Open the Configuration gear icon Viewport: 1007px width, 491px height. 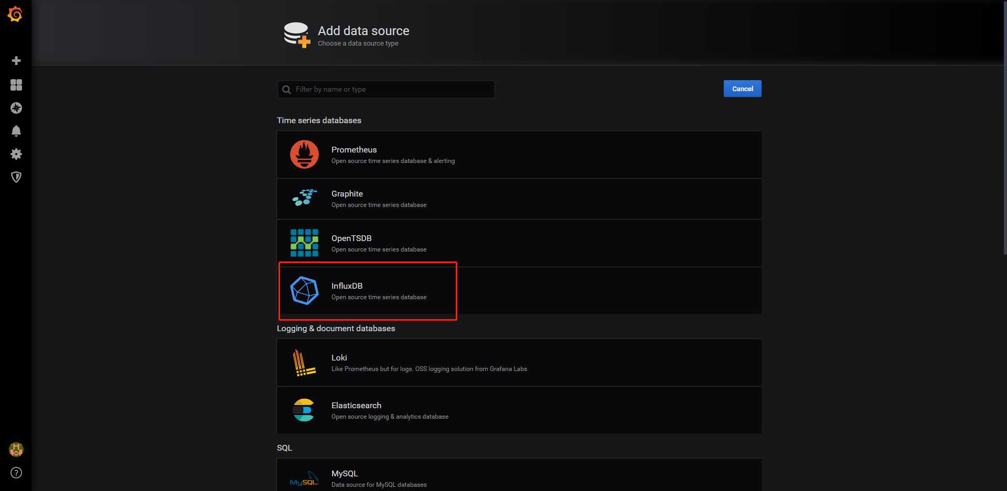click(x=16, y=154)
